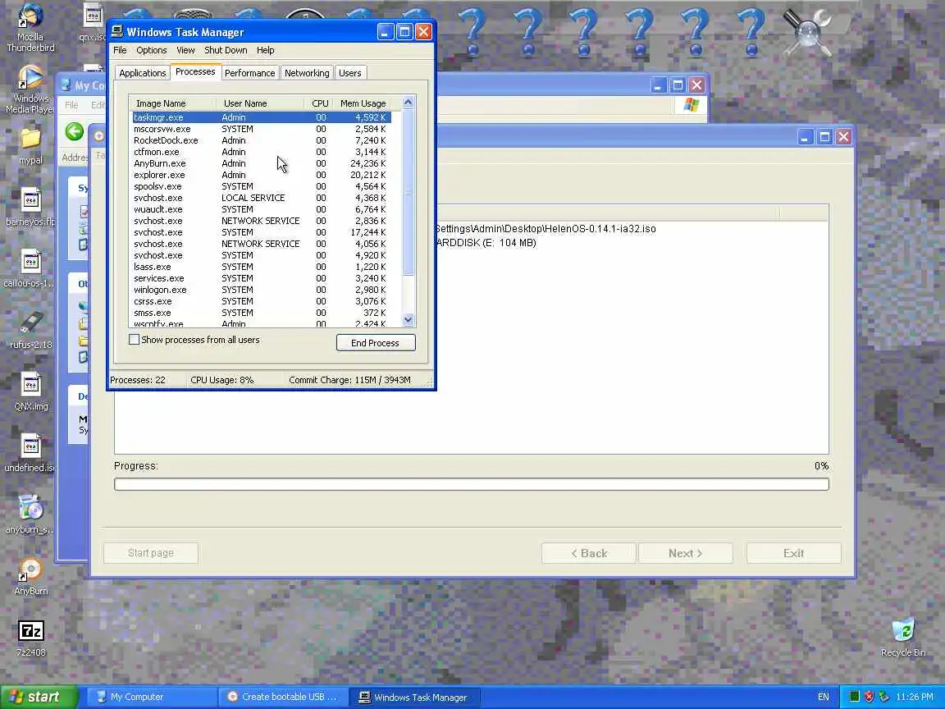Screen dimensions: 945x709
Task: Select QNX.img file on desktop
Action: 30,392
